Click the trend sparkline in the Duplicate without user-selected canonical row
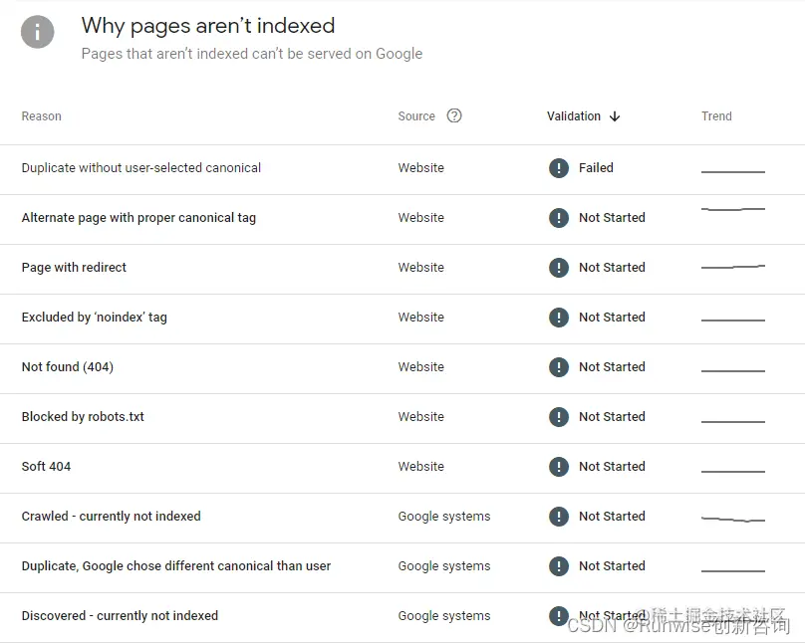Screen dimensions: 805x644 [x=733, y=172]
